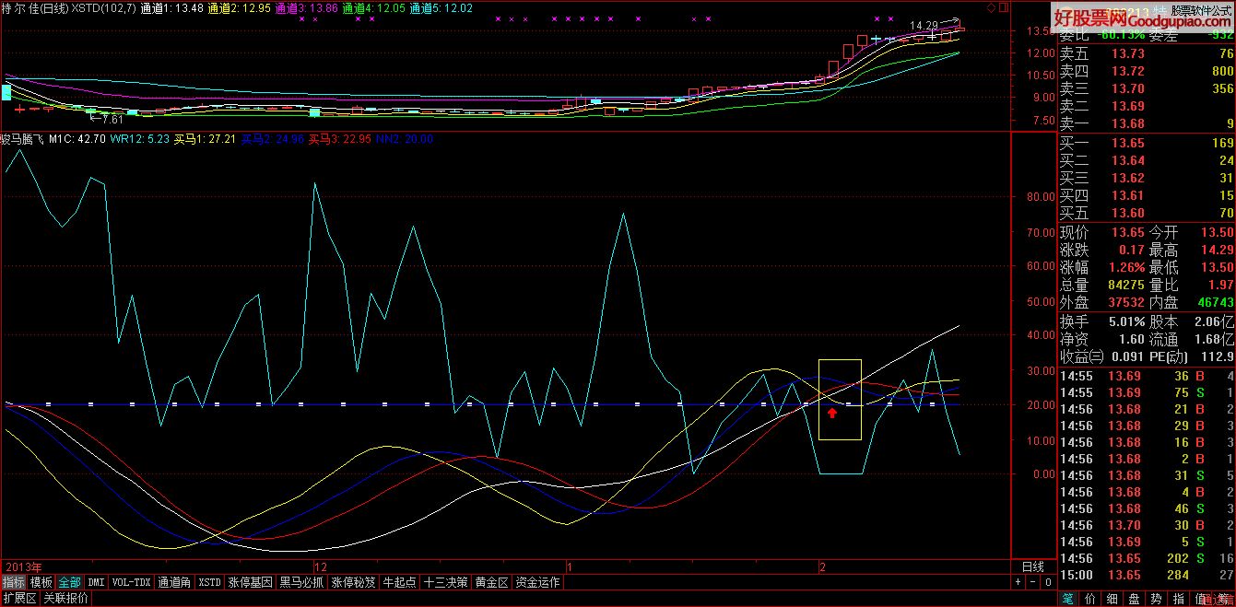The width and height of the screenshot is (1236, 607).
Task: Zoom in using the plus icon at bottom right
Action: (1018, 581)
